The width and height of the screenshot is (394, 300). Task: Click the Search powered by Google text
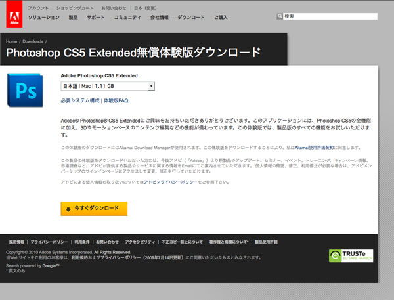[x=33, y=266]
